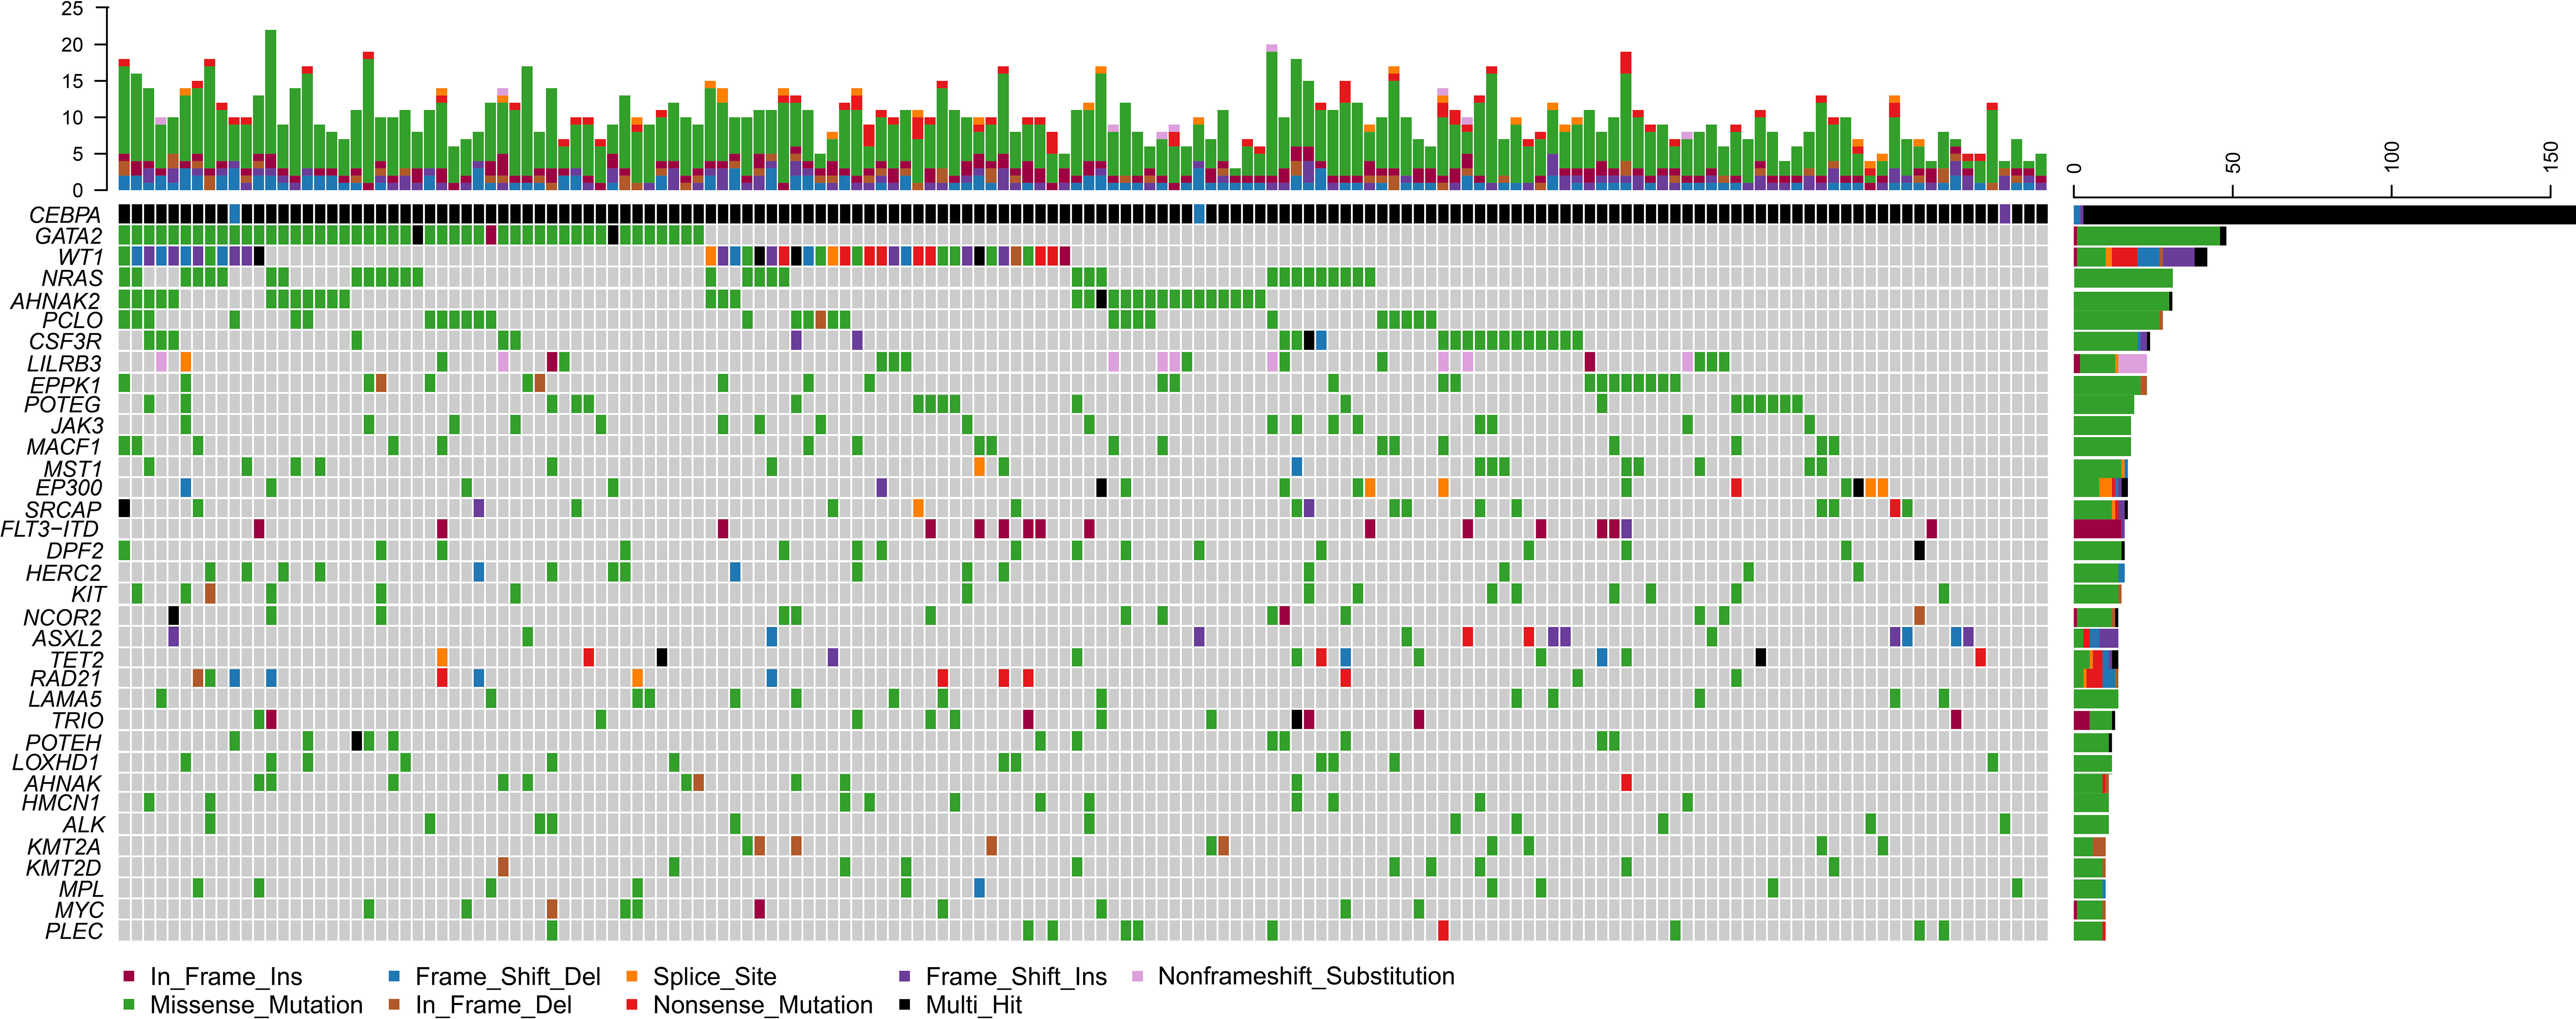The height and width of the screenshot is (1019, 2576).
Task: Click the PCLO gene row label
Action: [x=72, y=320]
